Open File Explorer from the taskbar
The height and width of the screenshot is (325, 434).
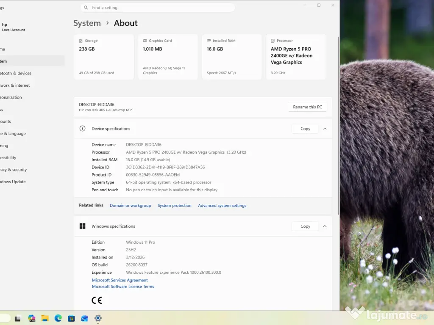pos(45,318)
